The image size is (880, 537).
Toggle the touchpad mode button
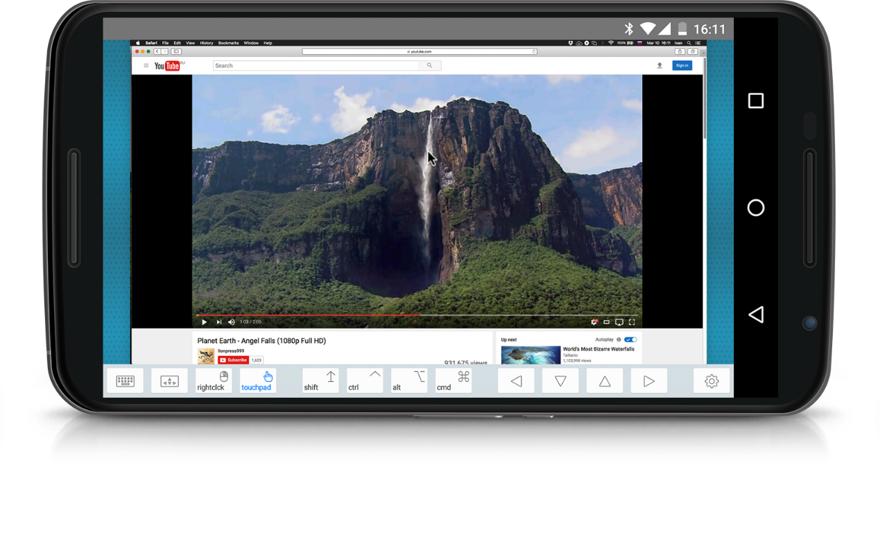click(x=258, y=380)
